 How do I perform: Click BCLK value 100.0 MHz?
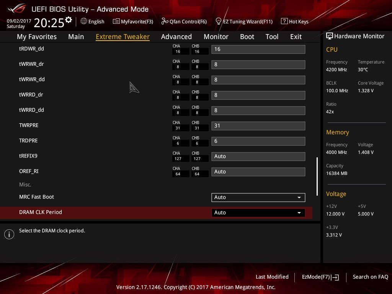click(x=337, y=90)
